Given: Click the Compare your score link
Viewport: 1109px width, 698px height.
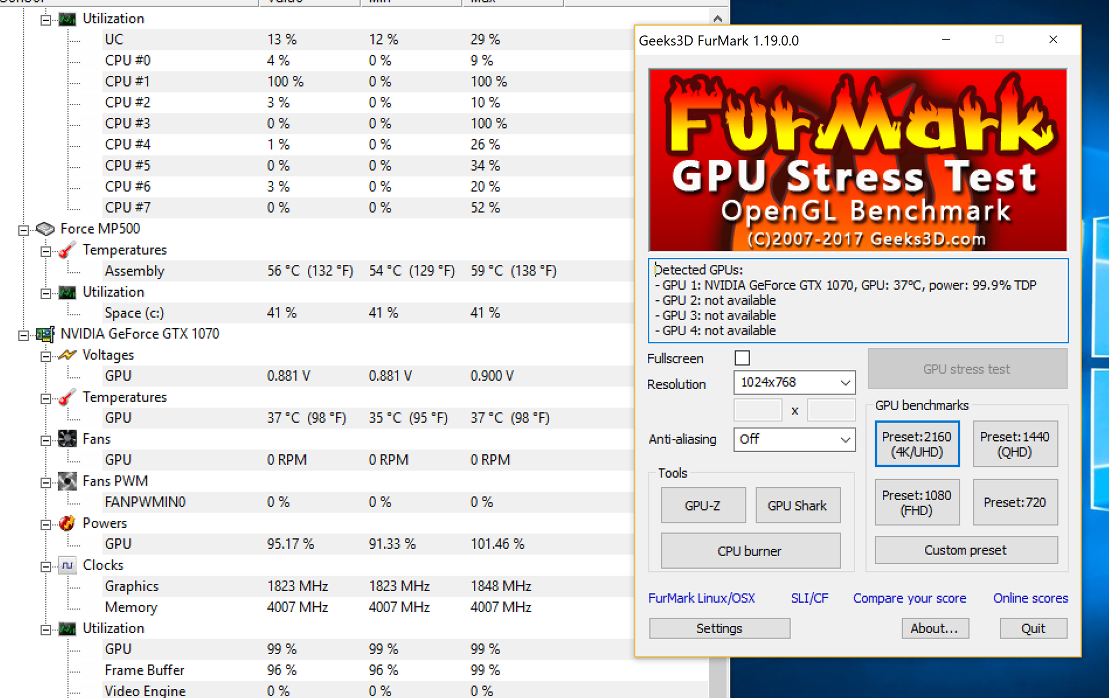Looking at the screenshot, I should pyautogui.click(x=910, y=598).
